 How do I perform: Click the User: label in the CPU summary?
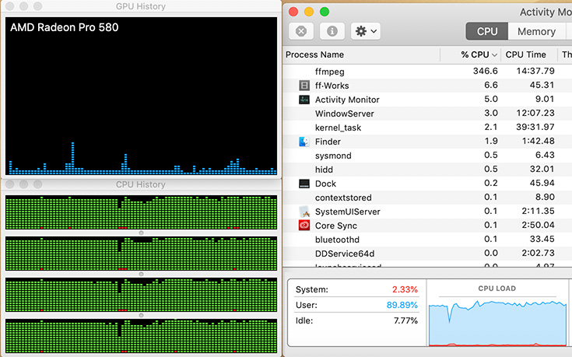[307, 305]
